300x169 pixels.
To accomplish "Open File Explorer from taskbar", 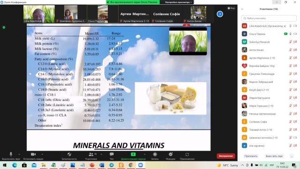I will (44, 165).
